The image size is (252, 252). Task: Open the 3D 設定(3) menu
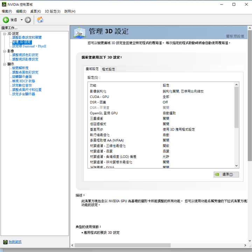pyautogui.click(x=52, y=11)
